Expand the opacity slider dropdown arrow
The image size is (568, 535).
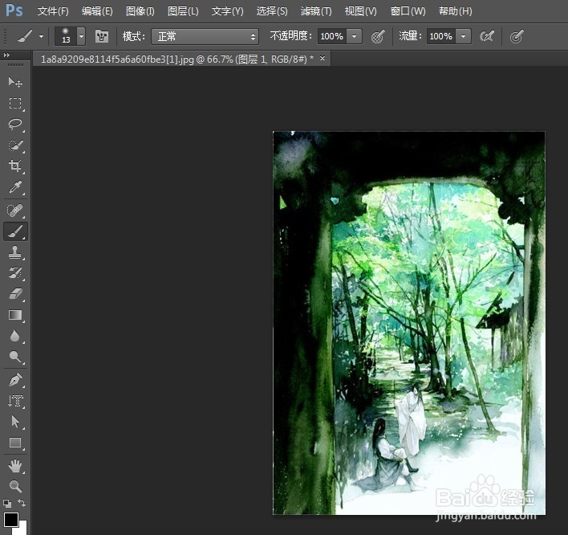point(355,36)
